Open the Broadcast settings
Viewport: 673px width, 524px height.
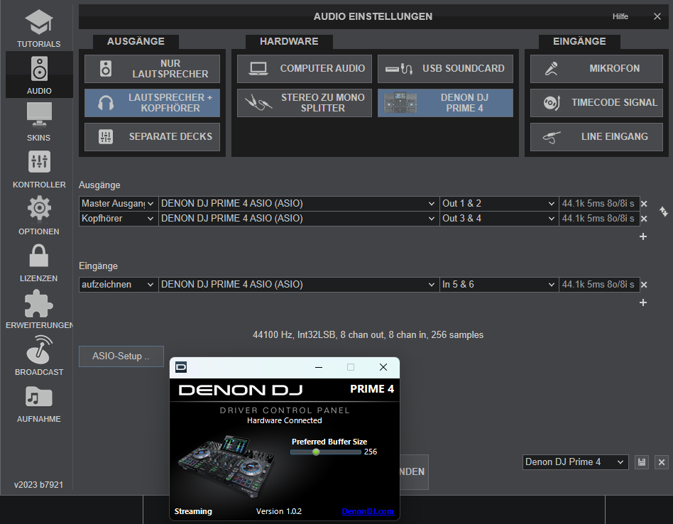click(38, 356)
